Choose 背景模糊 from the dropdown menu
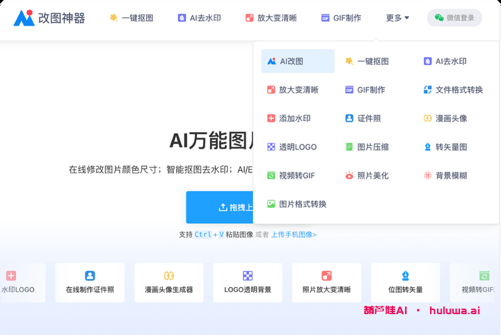Viewport: 501px width, 335px height. (450, 176)
